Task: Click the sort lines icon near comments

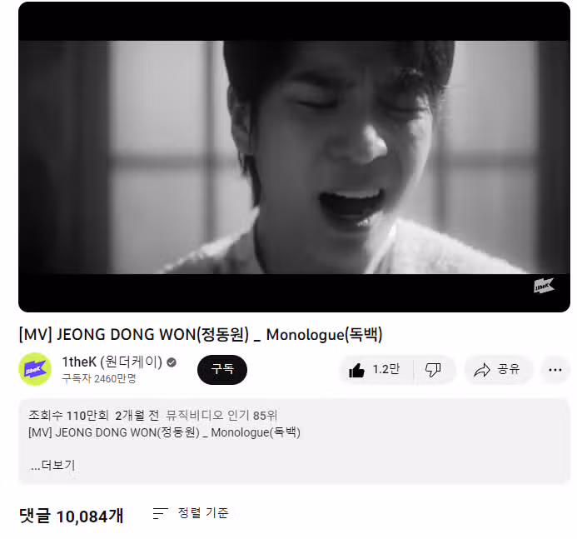Action: pos(160,513)
